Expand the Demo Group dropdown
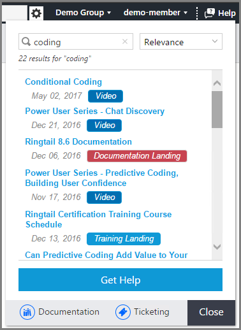The height and width of the screenshot is (330, 241). click(83, 13)
